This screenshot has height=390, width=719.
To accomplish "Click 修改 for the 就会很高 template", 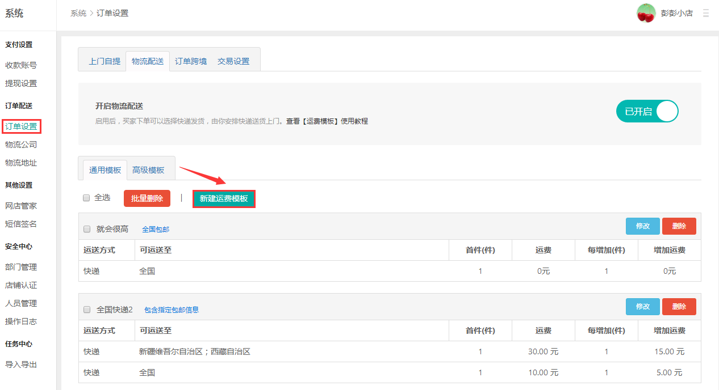I will (642, 226).
